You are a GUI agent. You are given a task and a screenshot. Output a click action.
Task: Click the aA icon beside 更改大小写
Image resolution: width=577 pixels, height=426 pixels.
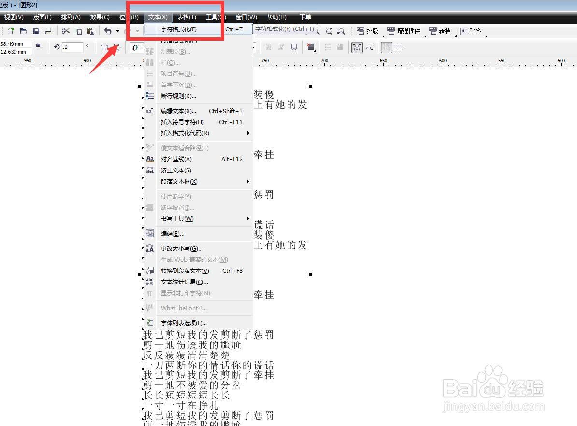tap(150, 249)
